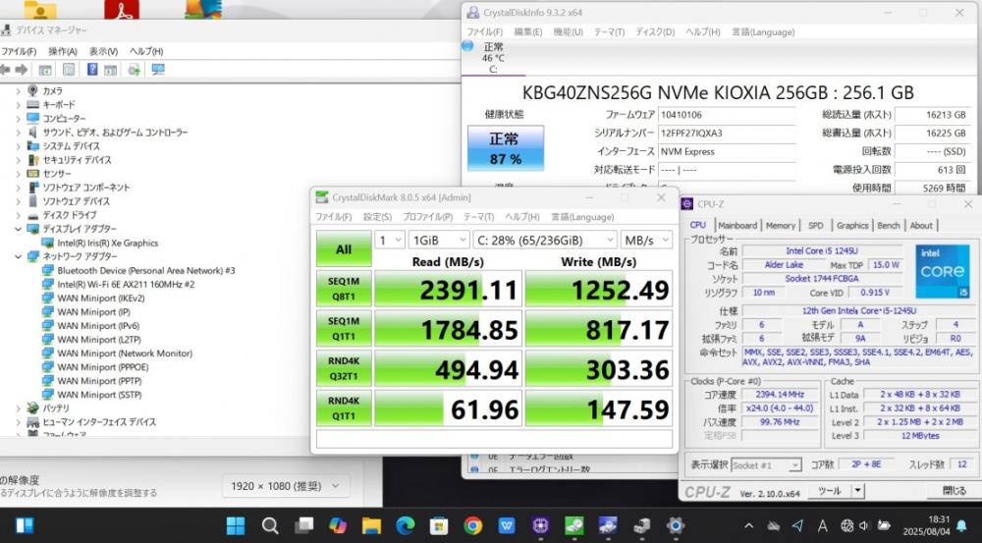Open Device Manager taskbar icon
The image size is (982, 543).
(x=641, y=525)
